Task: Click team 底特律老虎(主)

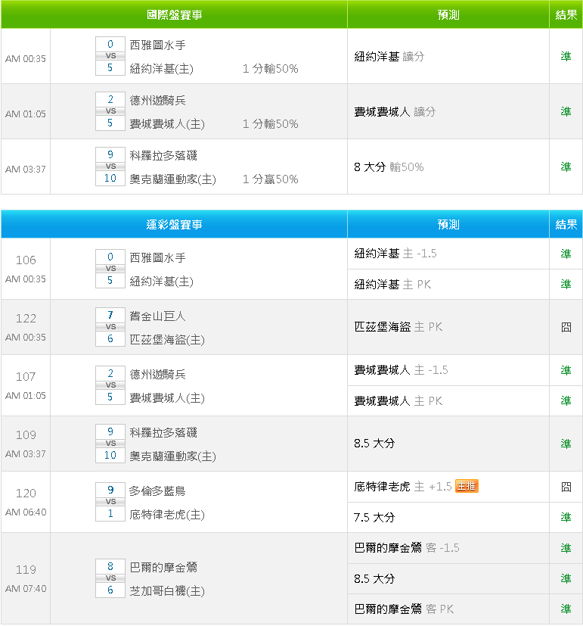Action: 167,515
